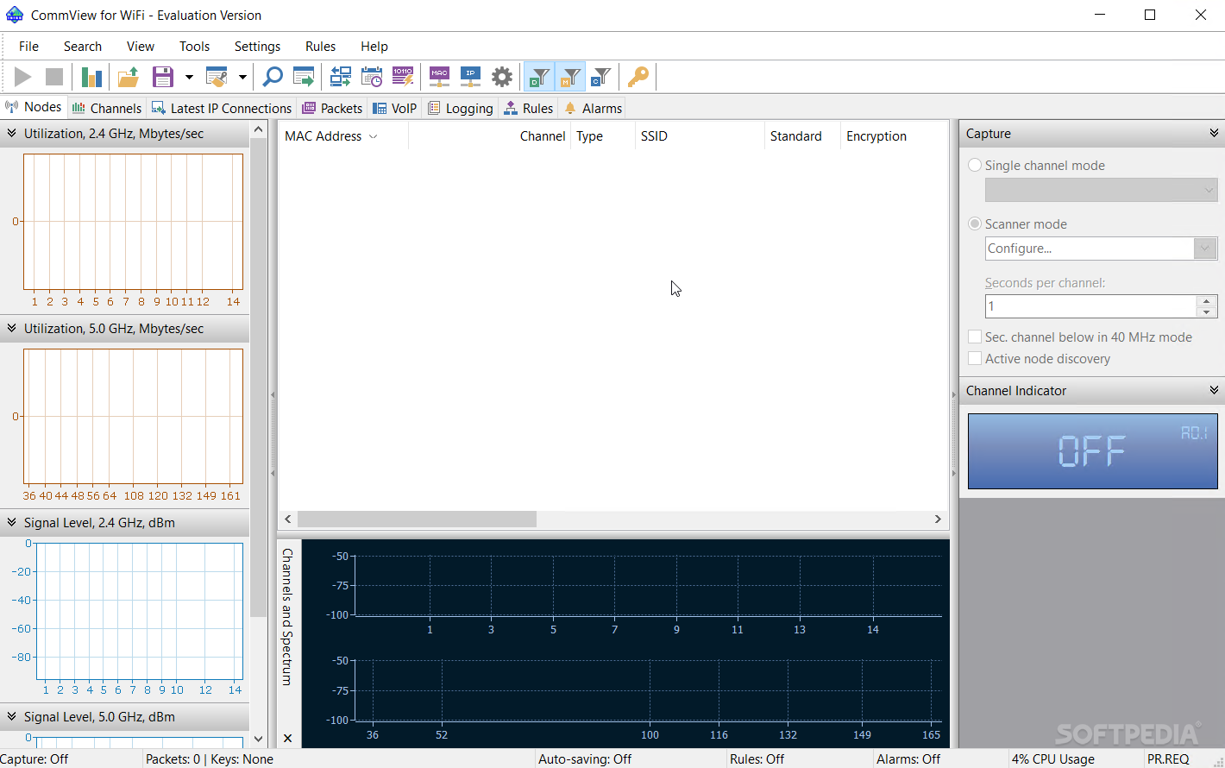Collapse Signal Level, 5.0 GHz section
The image size is (1225, 768).
point(12,716)
